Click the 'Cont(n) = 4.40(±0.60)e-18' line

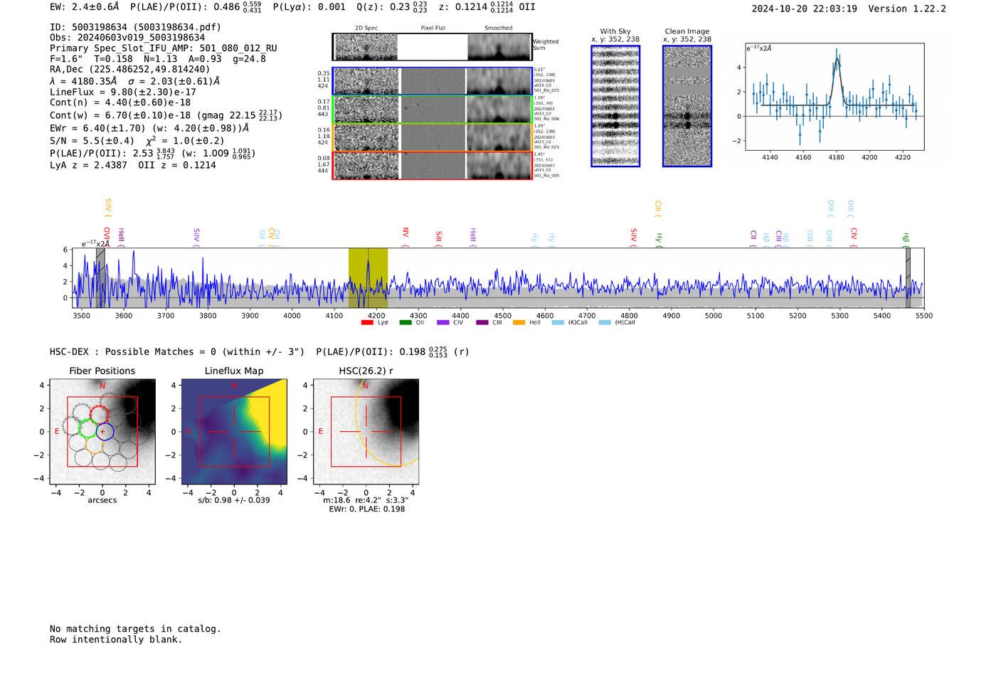coord(120,102)
